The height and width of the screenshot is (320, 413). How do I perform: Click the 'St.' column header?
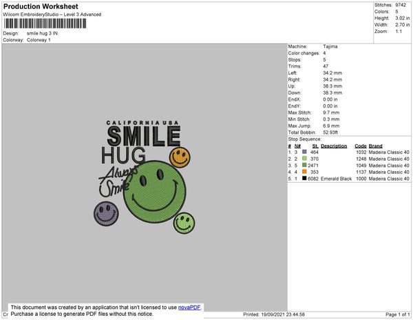tap(315, 146)
